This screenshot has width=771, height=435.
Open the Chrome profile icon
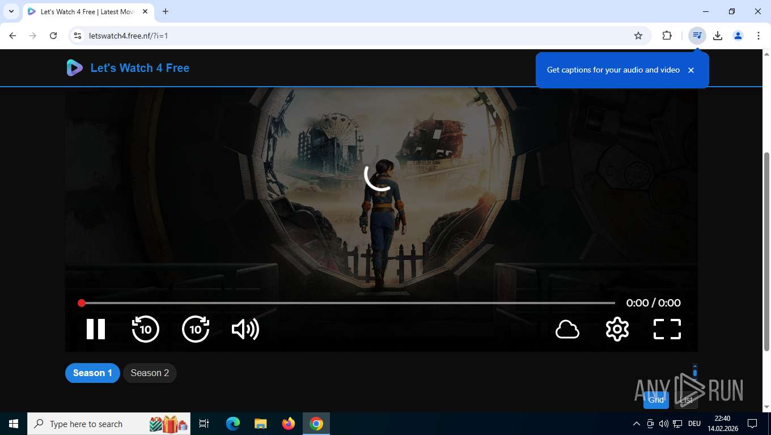pyautogui.click(x=738, y=36)
